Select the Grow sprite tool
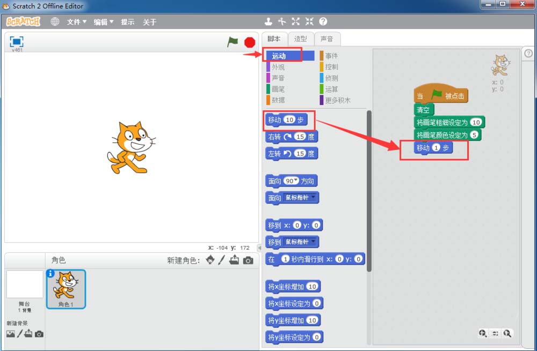The height and width of the screenshot is (351, 537). (x=295, y=21)
